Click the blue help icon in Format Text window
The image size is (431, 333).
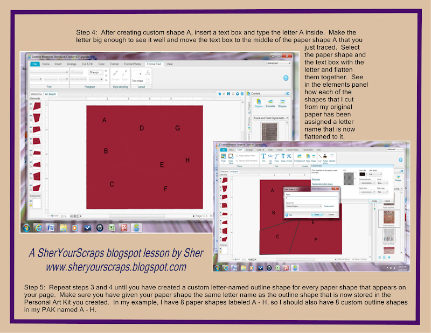click(286, 78)
